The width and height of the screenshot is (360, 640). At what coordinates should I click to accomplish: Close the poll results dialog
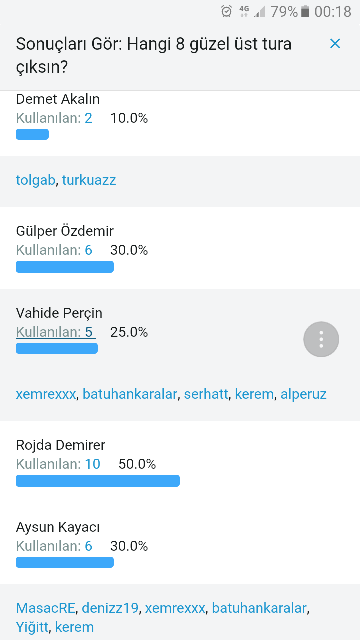335,44
